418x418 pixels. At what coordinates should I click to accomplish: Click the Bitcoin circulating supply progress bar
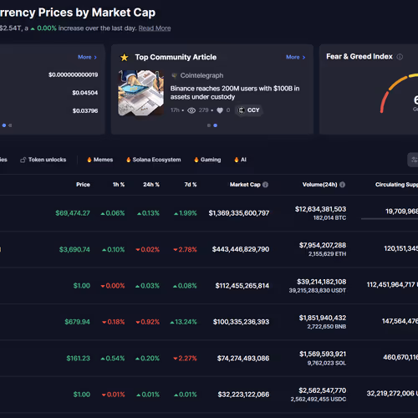390,219
